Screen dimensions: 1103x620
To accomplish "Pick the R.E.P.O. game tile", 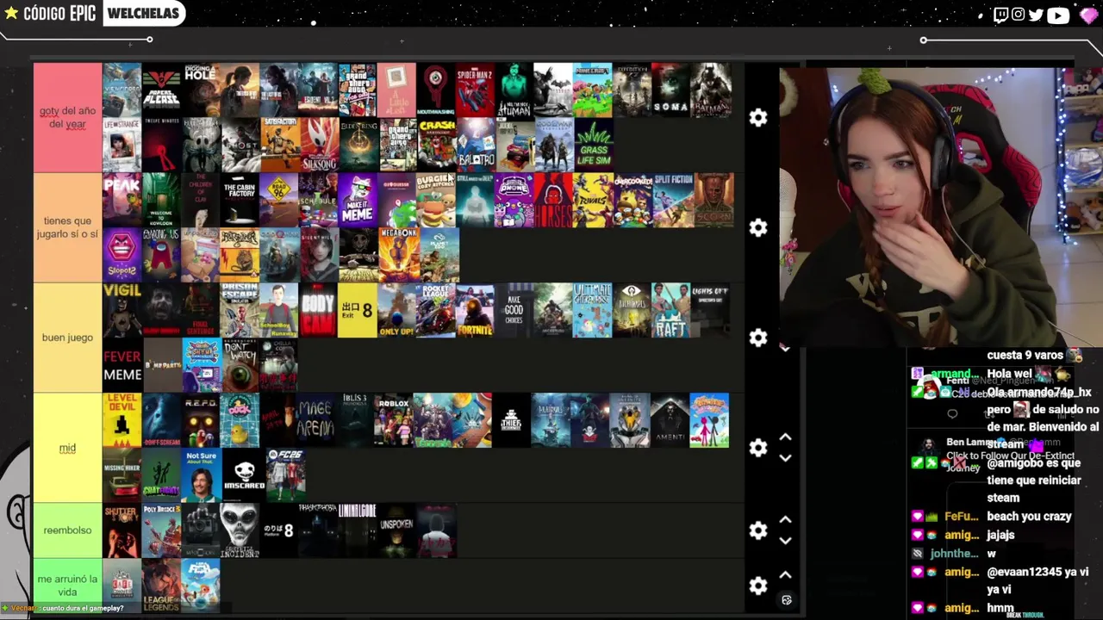I will pyautogui.click(x=201, y=420).
